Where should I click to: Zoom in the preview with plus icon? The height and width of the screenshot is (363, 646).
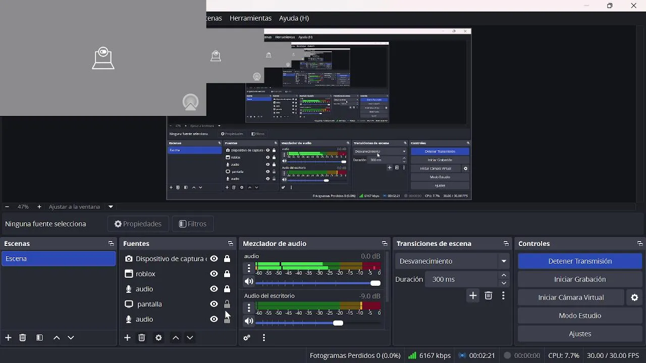pos(39,207)
